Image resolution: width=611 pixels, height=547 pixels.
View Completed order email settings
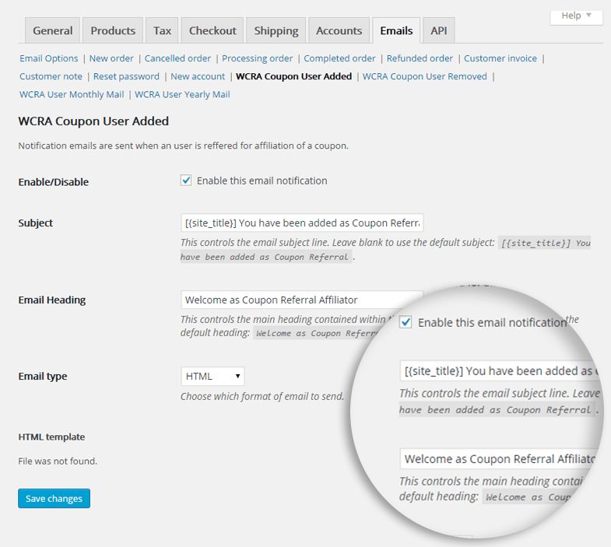(339, 58)
